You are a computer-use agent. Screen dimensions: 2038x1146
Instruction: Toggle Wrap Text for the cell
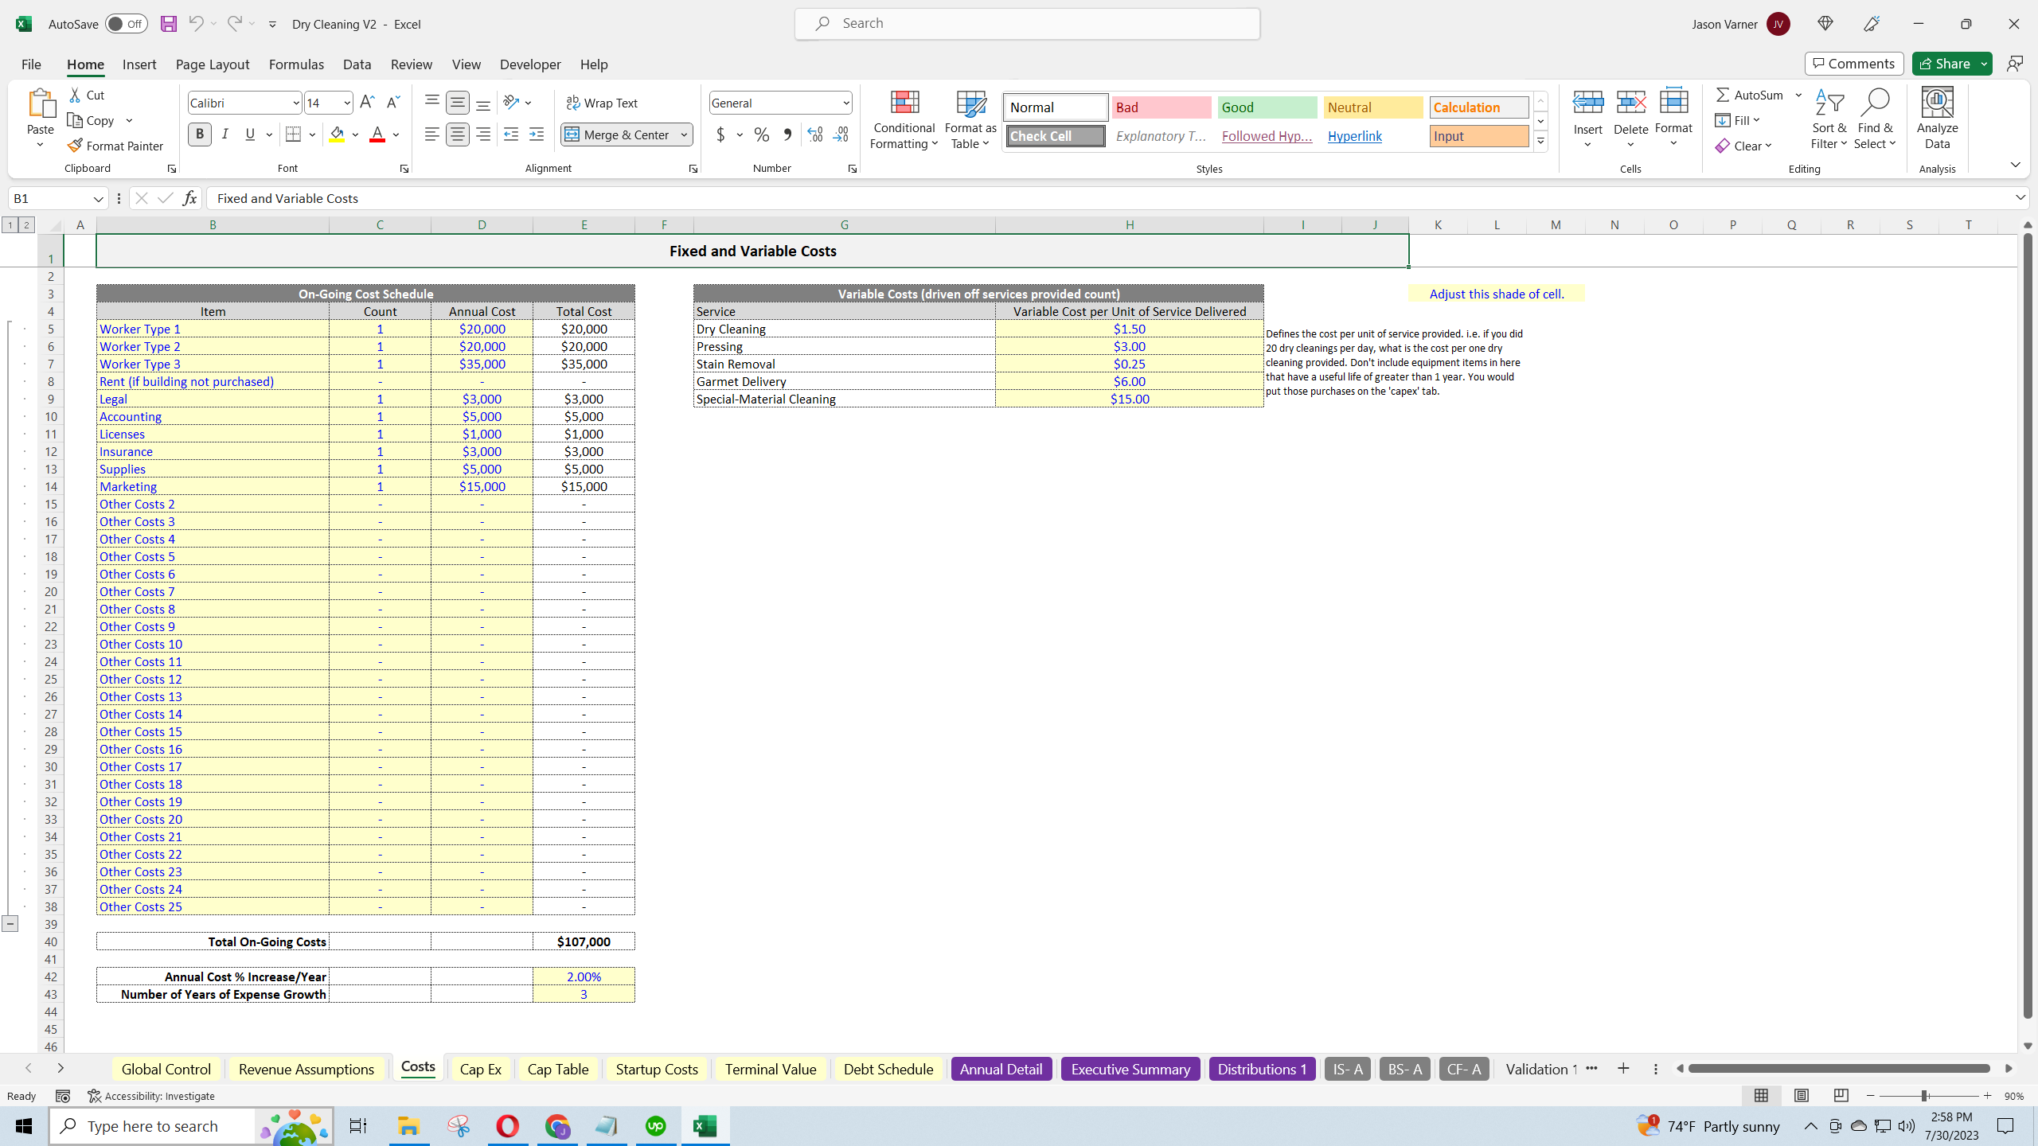603,103
